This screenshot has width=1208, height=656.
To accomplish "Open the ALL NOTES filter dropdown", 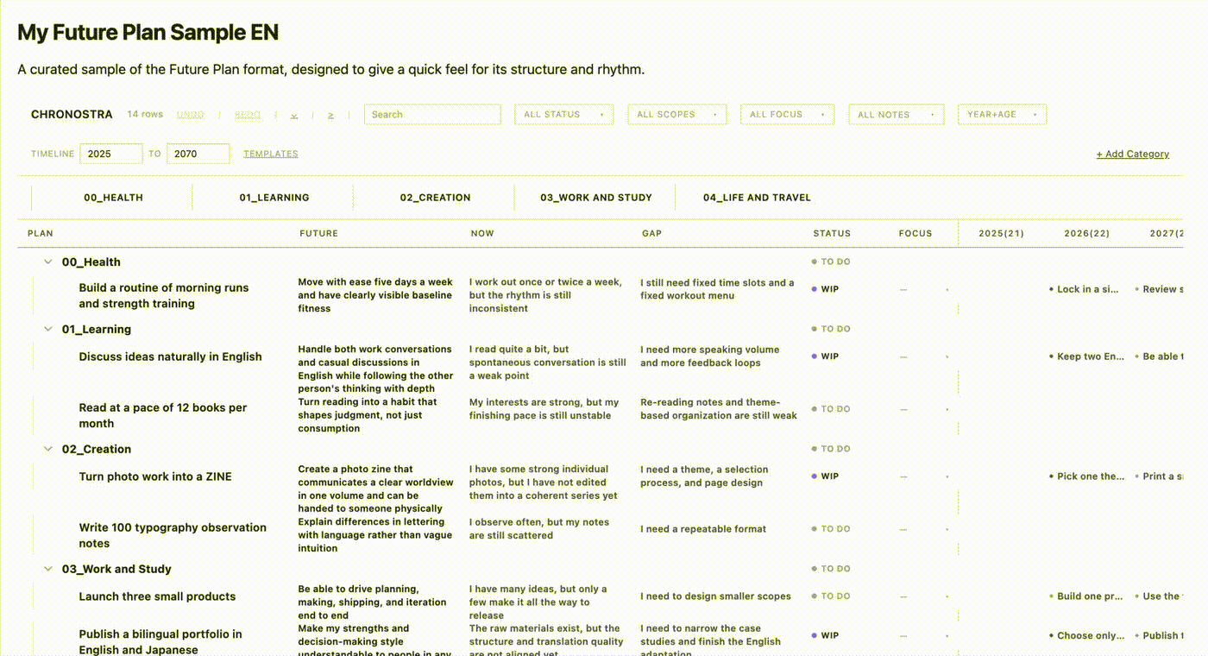I will point(897,115).
